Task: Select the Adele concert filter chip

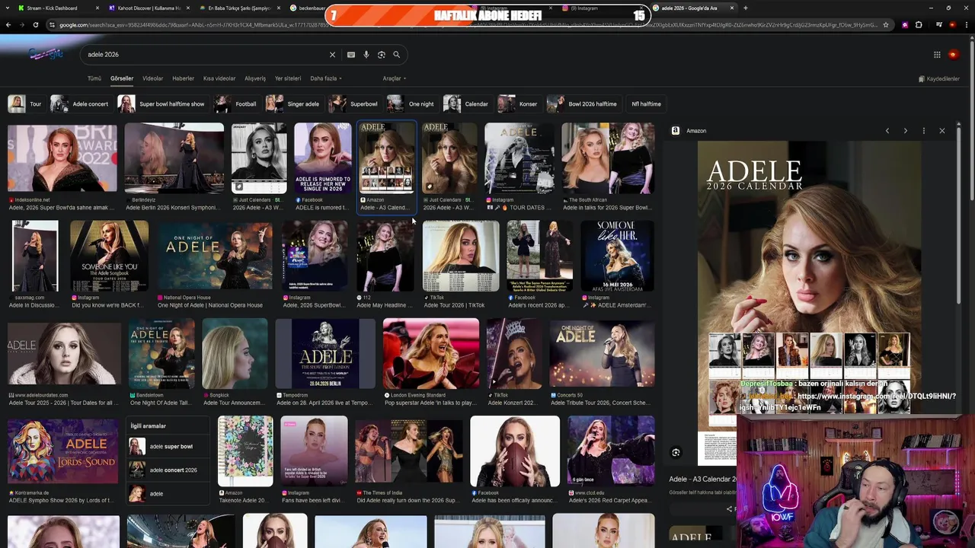Action: coord(81,104)
